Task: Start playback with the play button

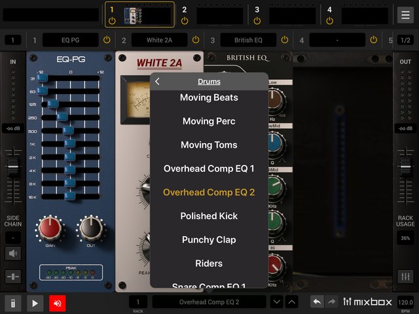Action: click(35, 304)
